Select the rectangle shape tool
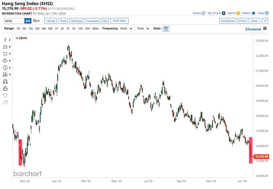273x189 pixels. pos(5,54)
